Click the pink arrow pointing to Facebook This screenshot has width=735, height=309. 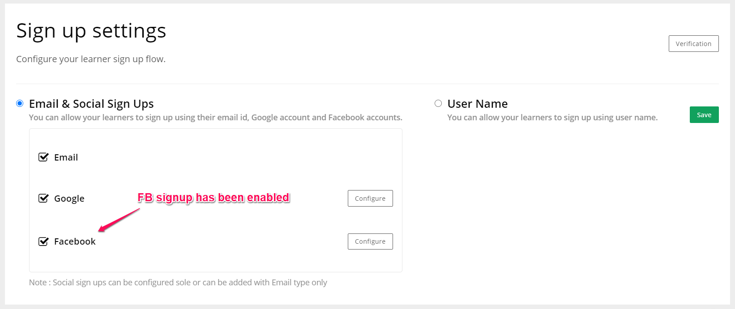point(119,220)
